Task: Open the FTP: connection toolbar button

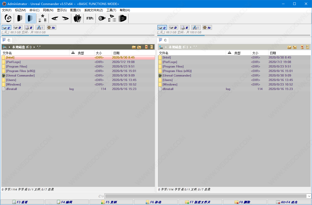Action: (x=90, y=18)
